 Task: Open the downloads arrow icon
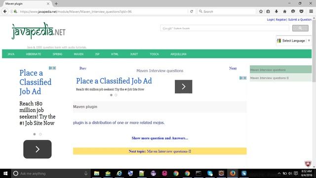(276, 11)
